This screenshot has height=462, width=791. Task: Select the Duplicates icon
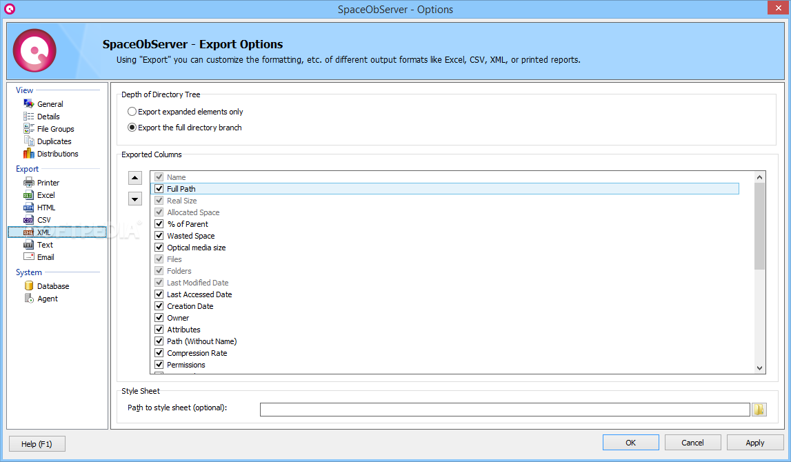[x=29, y=141]
